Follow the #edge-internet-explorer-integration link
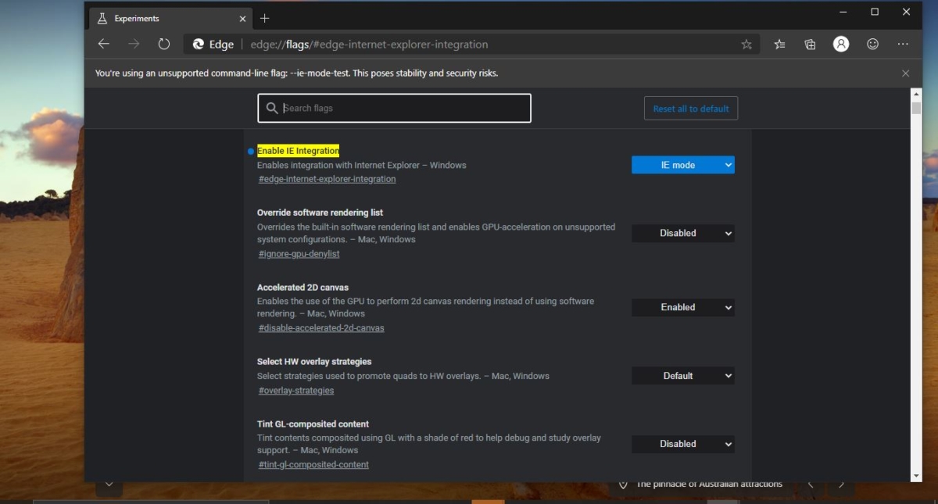 point(327,178)
